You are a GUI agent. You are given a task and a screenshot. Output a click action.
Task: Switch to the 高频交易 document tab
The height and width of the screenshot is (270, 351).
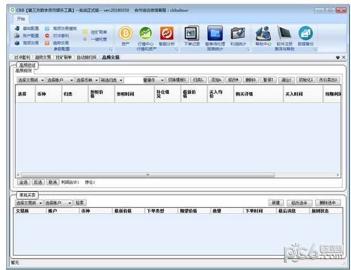tap(111, 58)
